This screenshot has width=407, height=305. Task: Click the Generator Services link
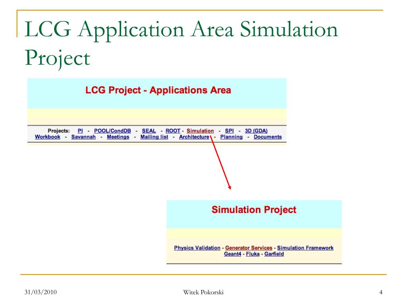tap(249, 248)
